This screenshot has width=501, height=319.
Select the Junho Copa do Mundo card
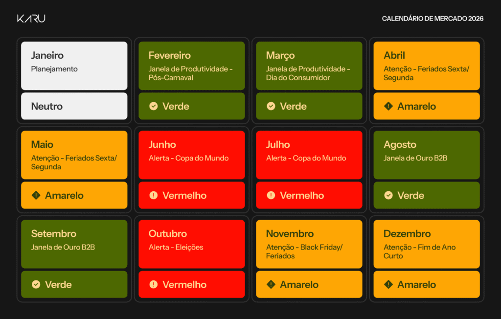pos(192,155)
